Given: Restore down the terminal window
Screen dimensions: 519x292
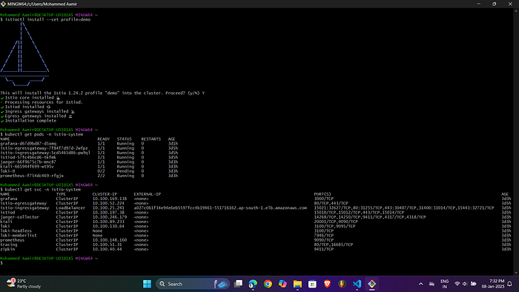Looking at the screenshot, I should [495, 4].
